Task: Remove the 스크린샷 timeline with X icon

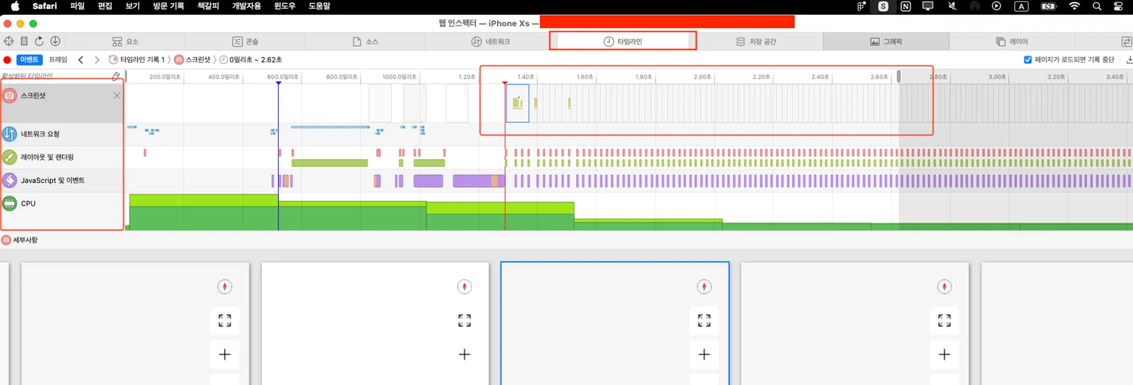Action: pos(117,96)
